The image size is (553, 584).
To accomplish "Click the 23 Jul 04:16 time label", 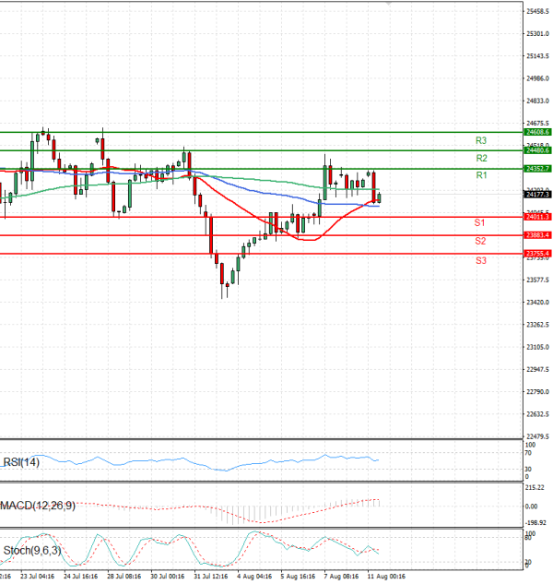I will [39, 575].
